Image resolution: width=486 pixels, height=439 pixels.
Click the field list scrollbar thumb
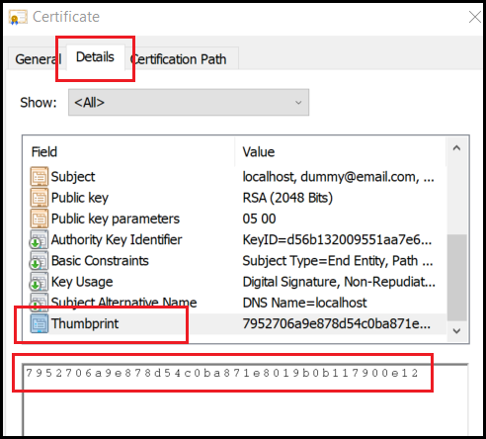(x=456, y=278)
